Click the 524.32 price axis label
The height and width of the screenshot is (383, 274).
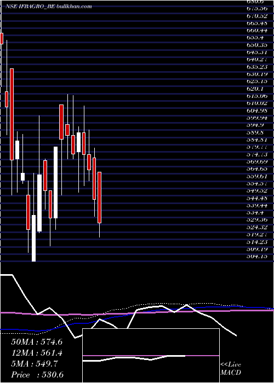pos(256,227)
